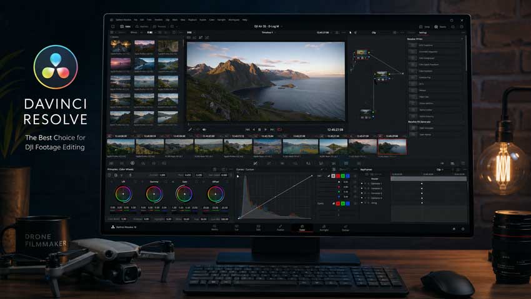This screenshot has width=531, height=299.
Task: Open the project title DJI Air 3S dropdown
Action: click(268, 26)
